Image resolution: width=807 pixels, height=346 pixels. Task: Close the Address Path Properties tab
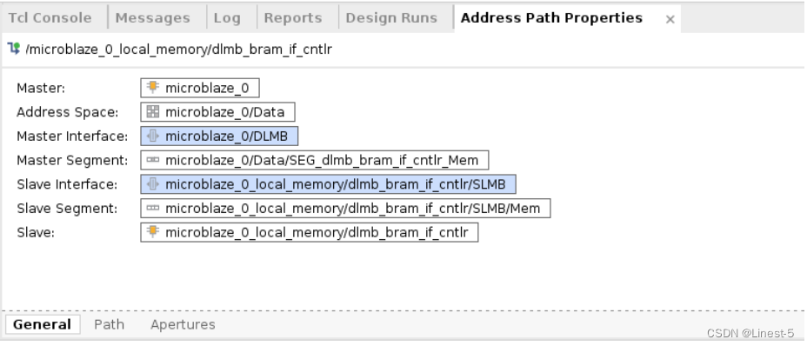(670, 20)
